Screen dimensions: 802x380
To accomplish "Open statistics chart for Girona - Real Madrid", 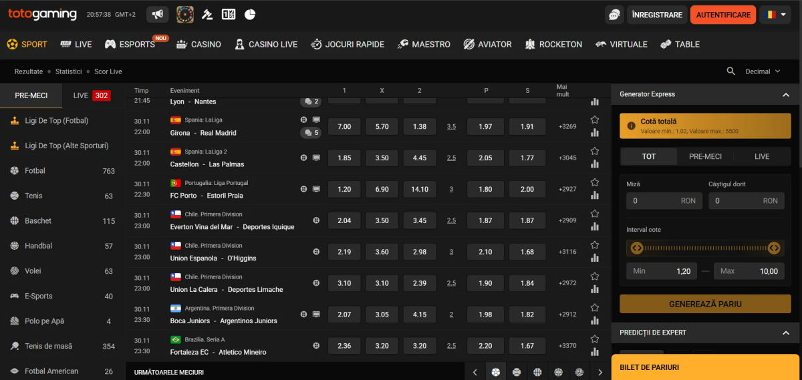I will tap(594, 133).
